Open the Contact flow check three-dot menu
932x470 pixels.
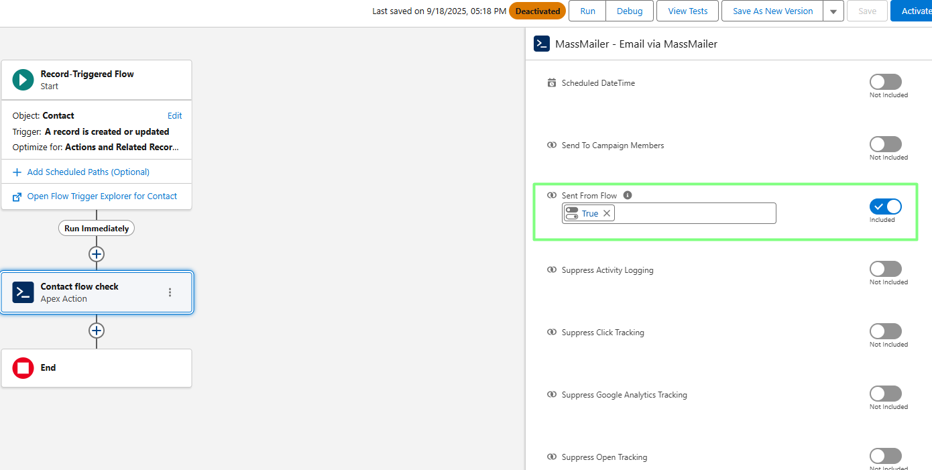click(170, 292)
